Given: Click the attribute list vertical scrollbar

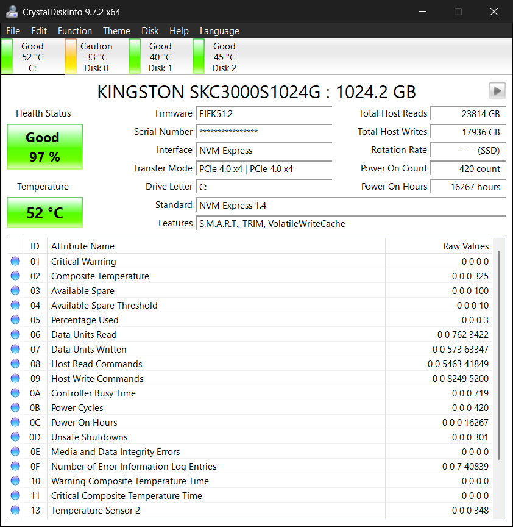Looking at the screenshot, I should coord(499,355).
